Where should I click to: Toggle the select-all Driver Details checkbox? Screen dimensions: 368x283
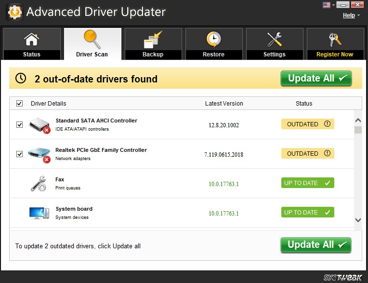(19, 103)
